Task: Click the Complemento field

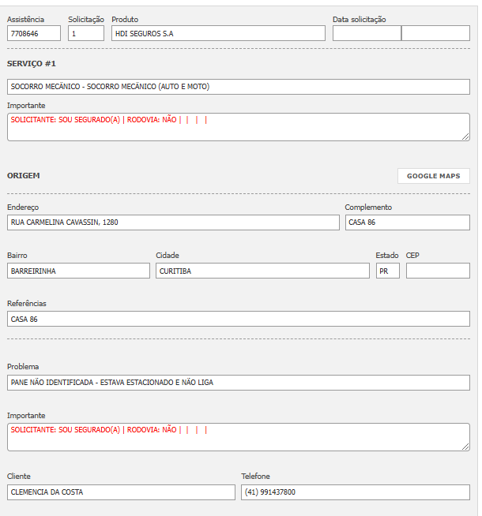Action: [x=407, y=222]
